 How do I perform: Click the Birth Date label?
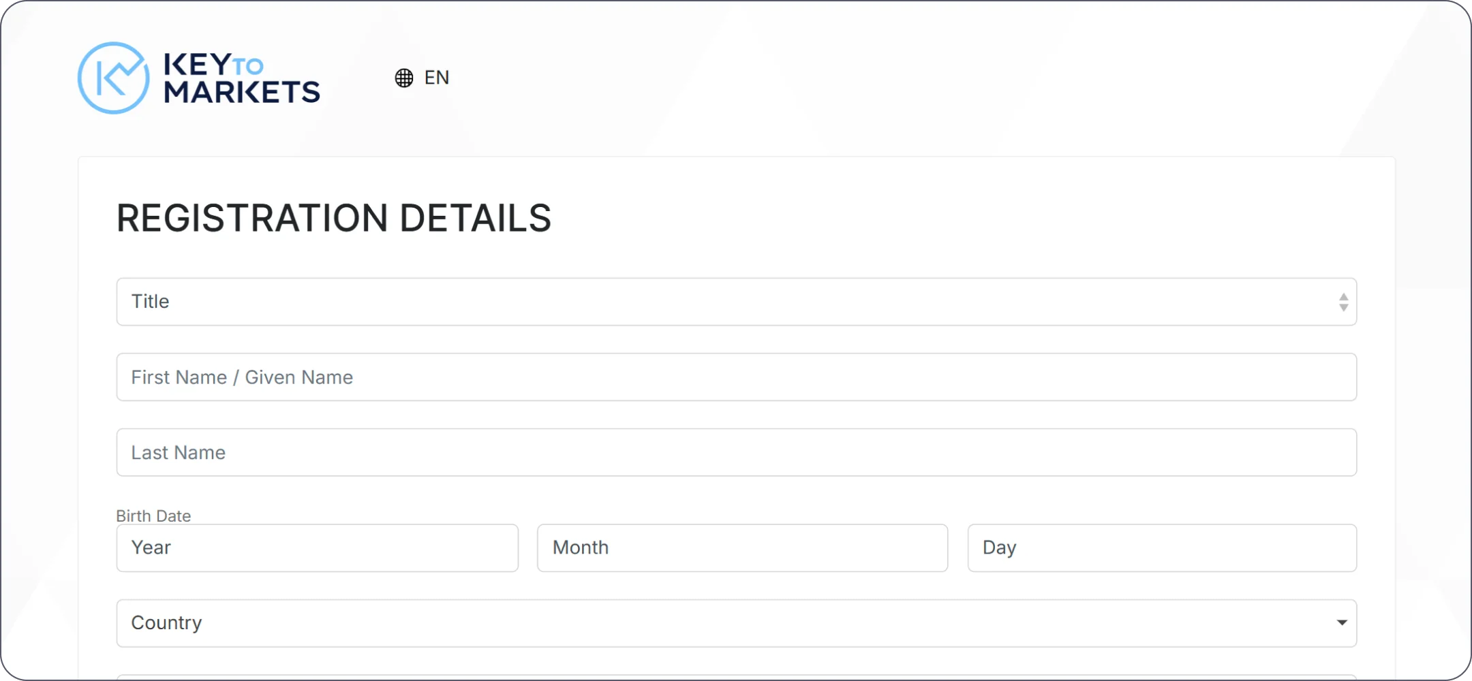tap(153, 516)
